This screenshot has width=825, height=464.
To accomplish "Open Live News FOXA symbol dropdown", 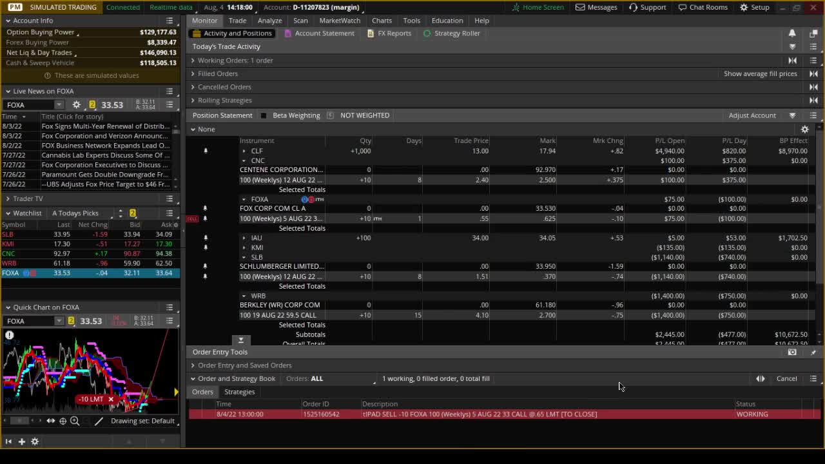I will click(59, 104).
